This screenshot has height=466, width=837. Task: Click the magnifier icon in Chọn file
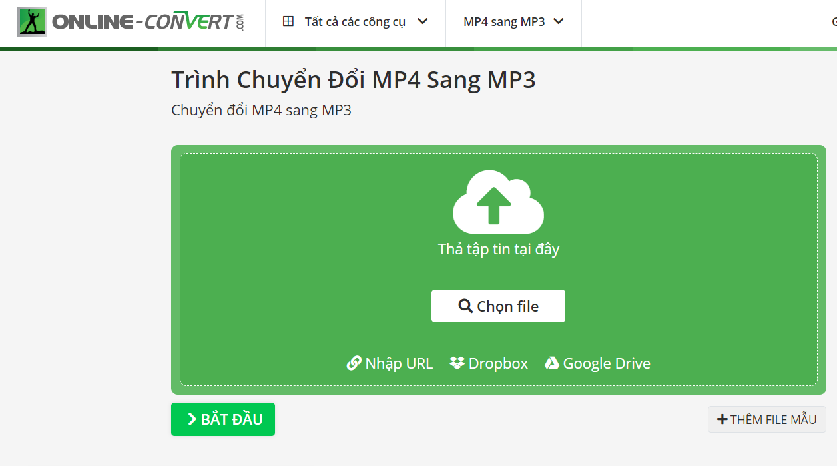pyautogui.click(x=465, y=306)
